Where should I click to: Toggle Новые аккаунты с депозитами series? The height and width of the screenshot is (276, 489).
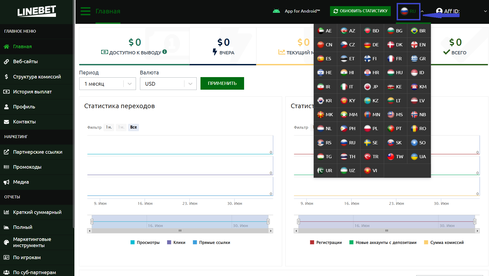coord(383,243)
